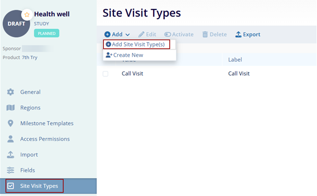The width and height of the screenshot is (317, 196).
Task: Click the favorite star icon beside Health well
Action: click(x=27, y=14)
